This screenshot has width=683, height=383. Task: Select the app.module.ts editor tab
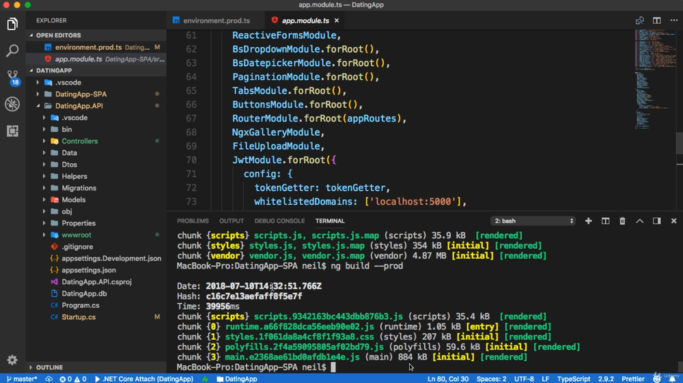(305, 20)
